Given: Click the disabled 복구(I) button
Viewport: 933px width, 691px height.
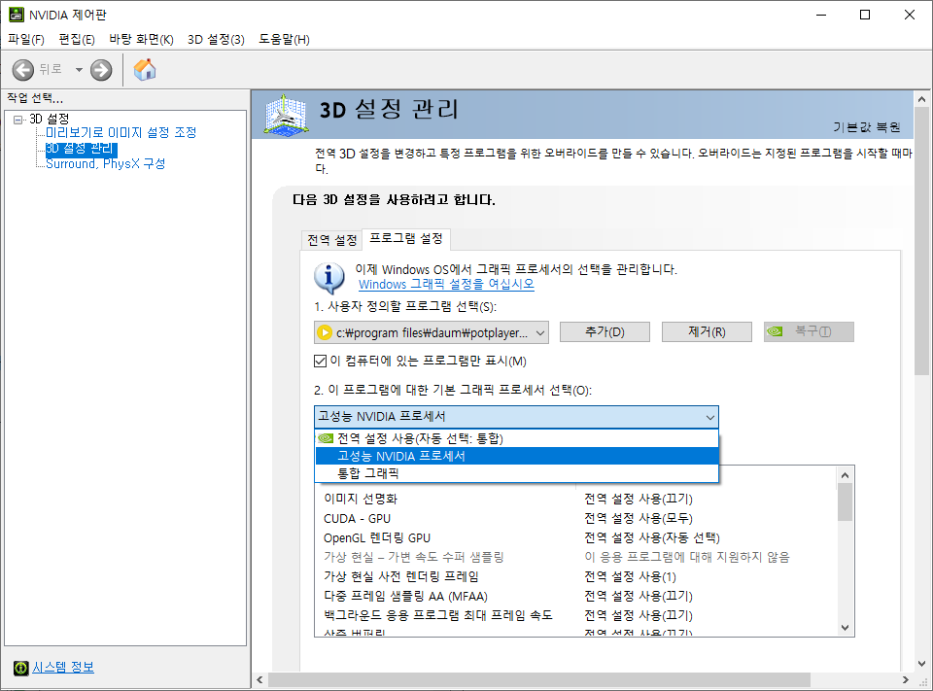Looking at the screenshot, I should (x=809, y=332).
